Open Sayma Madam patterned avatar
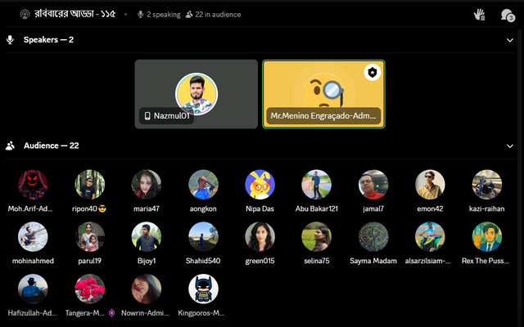The width and height of the screenshot is (524, 327). 373,236
